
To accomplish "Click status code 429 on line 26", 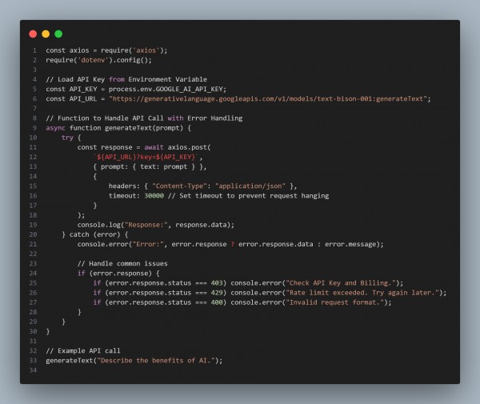I will [x=217, y=293].
